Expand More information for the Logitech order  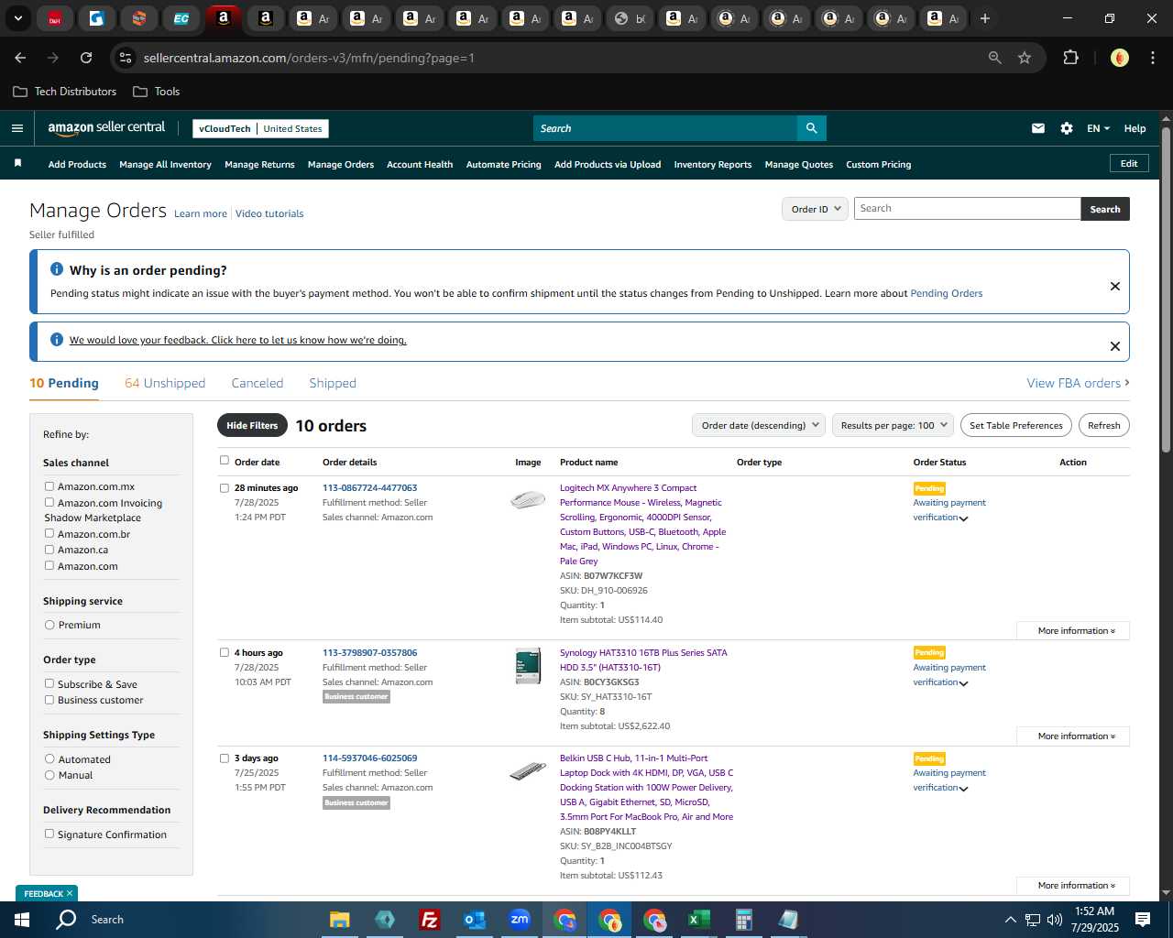1073,631
